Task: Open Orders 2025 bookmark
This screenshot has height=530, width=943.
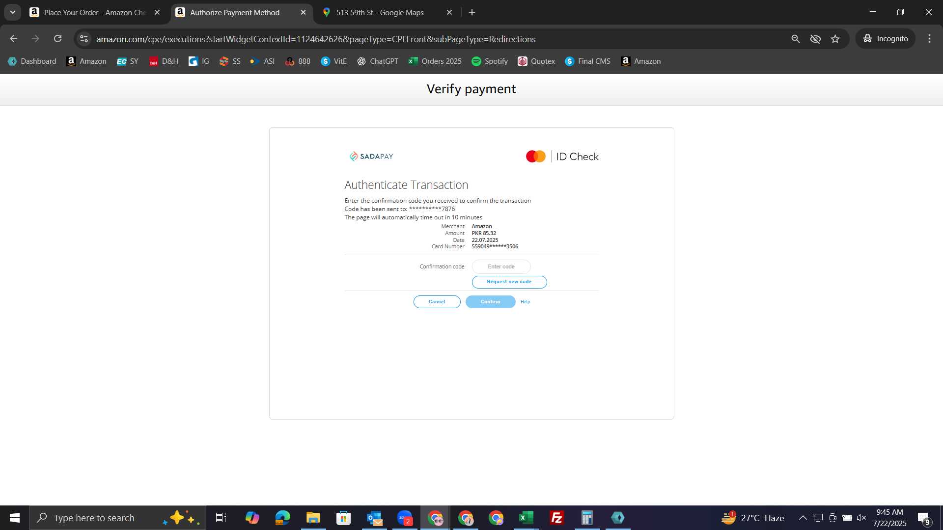Action: (x=435, y=61)
